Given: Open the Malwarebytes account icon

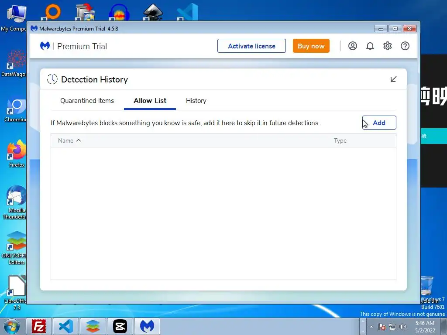Looking at the screenshot, I should coord(353,46).
